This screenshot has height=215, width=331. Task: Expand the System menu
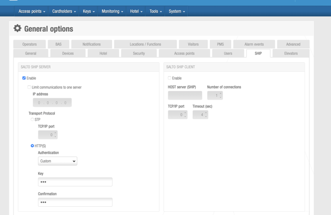coord(177,11)
